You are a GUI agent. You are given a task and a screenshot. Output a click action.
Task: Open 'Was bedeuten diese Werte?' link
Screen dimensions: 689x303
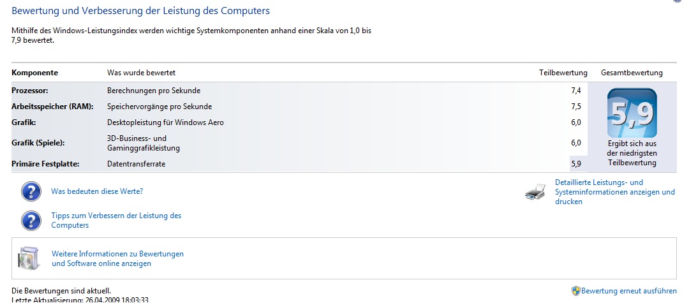[97, 191]
